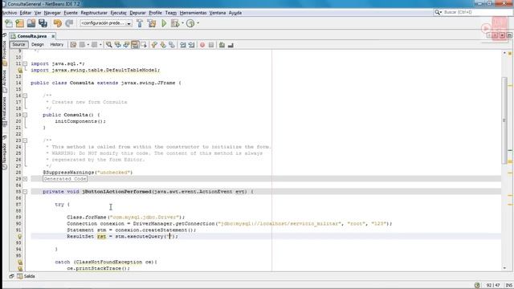Open the Profile Project dropdown arrow

[198, 23]
